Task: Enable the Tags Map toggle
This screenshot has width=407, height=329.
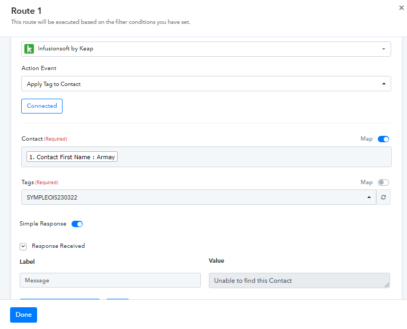Action: (383, 183)
